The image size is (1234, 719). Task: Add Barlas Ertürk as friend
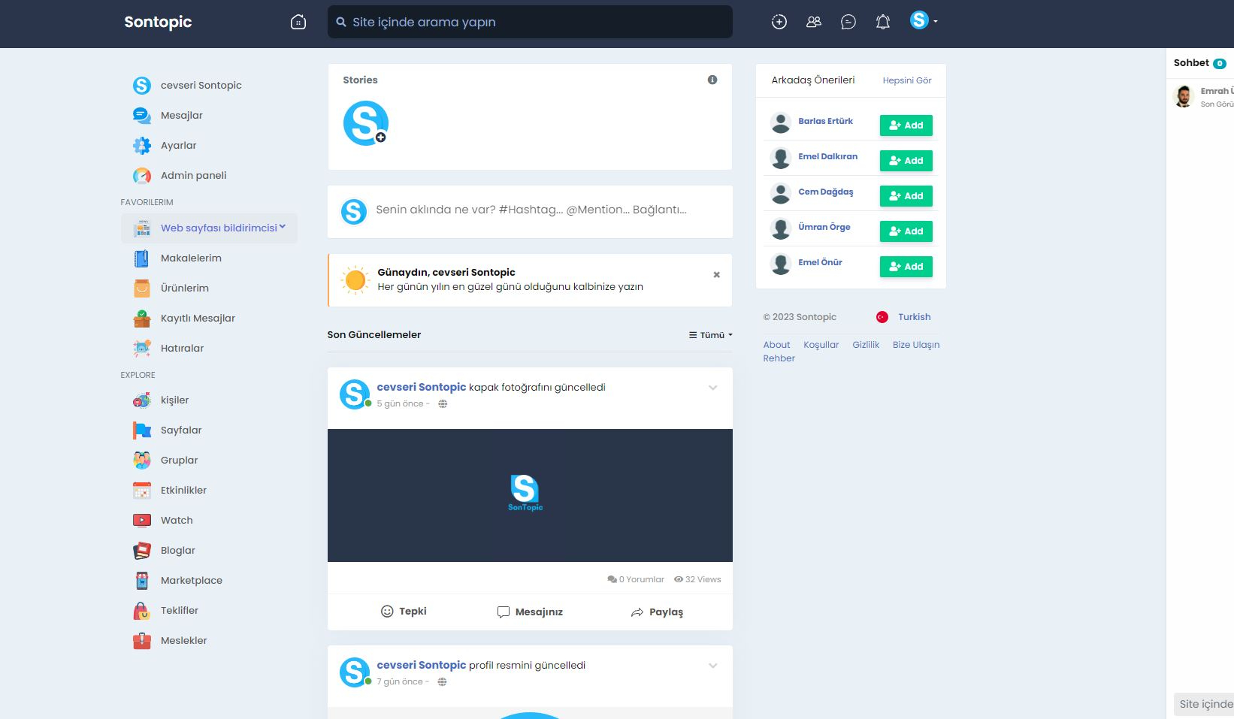(906, 125)
